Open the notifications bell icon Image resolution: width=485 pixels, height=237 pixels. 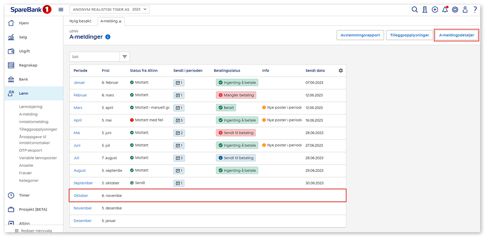click(x=445, y=9)
